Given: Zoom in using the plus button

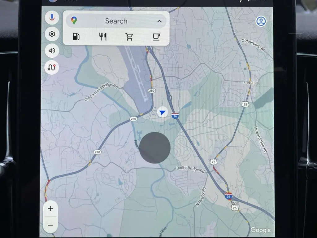Looking at the screenshot, I should tap(50, 209).
